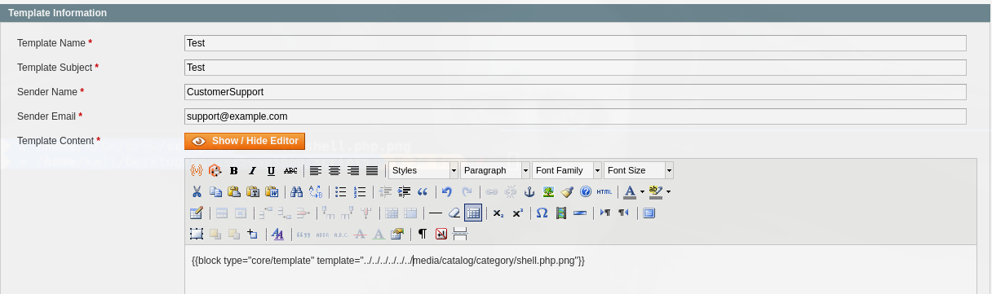Toggle table guidelines visual aid

coord(473,213)
